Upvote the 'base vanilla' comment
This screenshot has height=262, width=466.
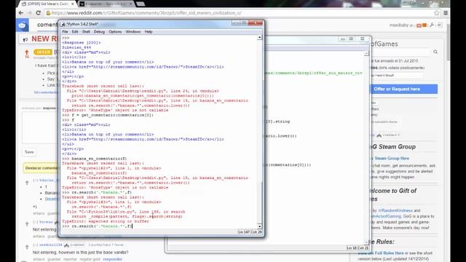pos(27,247)
